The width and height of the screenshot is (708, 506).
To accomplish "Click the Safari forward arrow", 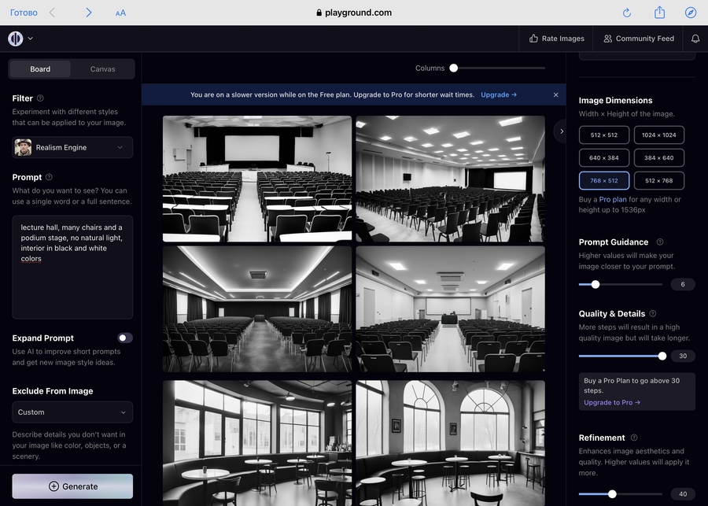I will pos(88,13).
